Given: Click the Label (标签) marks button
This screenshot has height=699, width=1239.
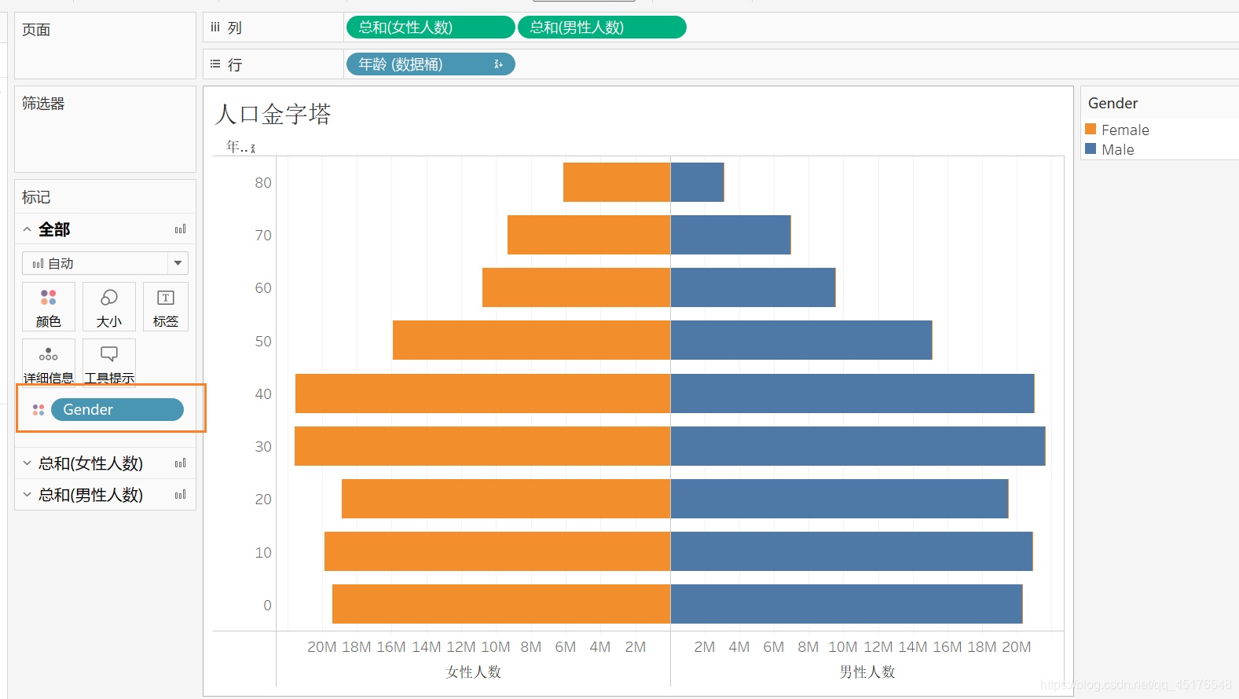Looking at the screenshot, I should coord(166,307).
